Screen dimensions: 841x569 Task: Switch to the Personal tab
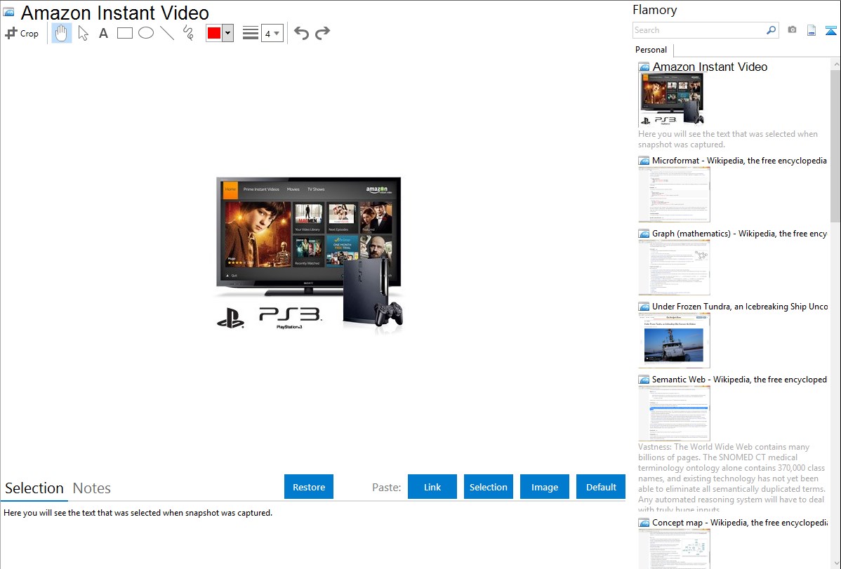(651, 50)
